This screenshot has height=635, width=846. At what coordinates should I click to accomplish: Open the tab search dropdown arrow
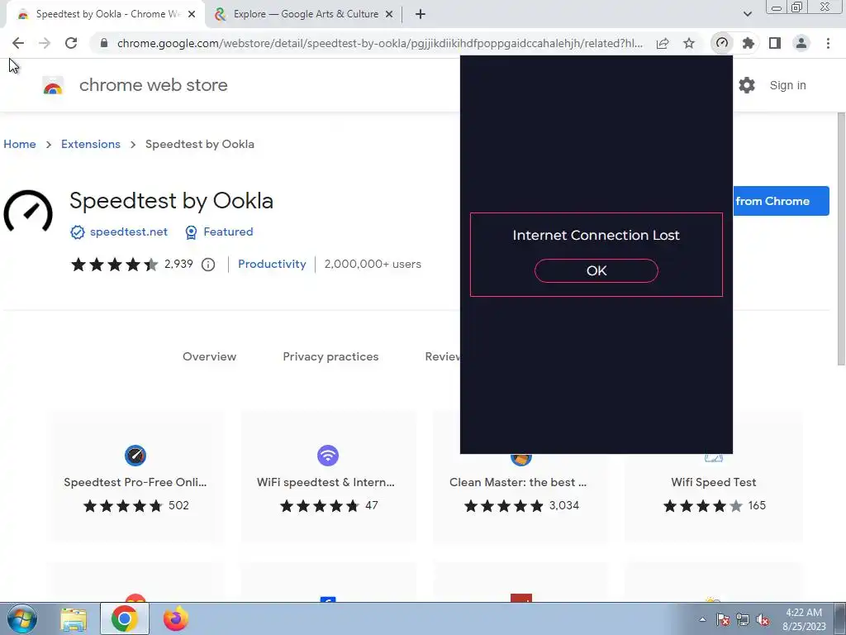[747, 14]
